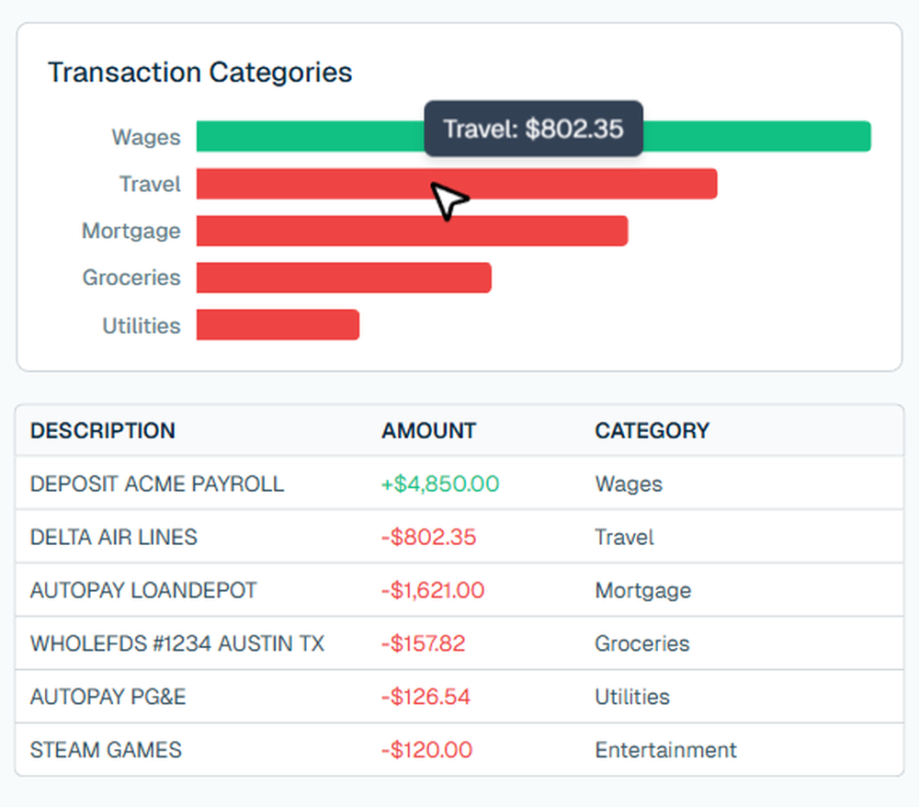The image size is (919, 807).
Task: Sort by the DESCRIPTION column header
Action: tap(102, 430)
